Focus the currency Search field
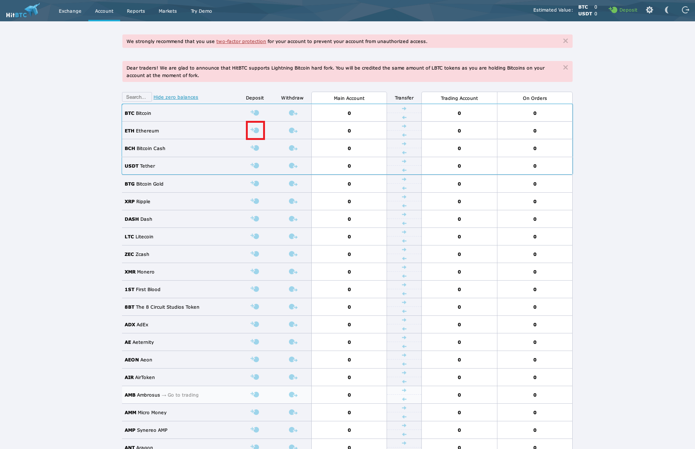Viewport: 695px width, 449px height. (137, 97)
